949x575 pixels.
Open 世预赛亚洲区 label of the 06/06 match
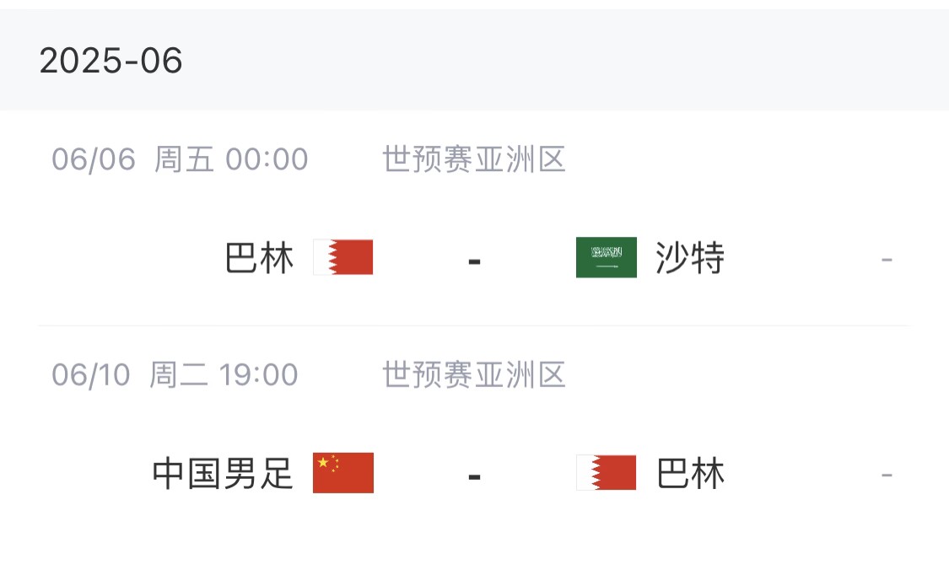click(x=474, y=159)
